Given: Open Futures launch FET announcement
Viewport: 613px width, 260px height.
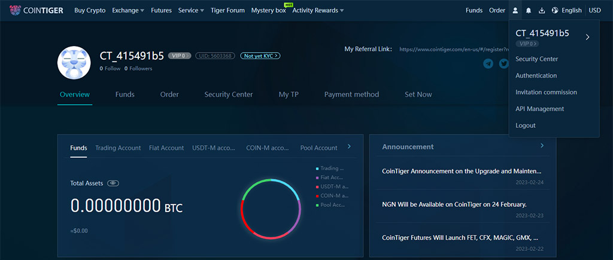Looking at the screenshot, I should (460, 237).
